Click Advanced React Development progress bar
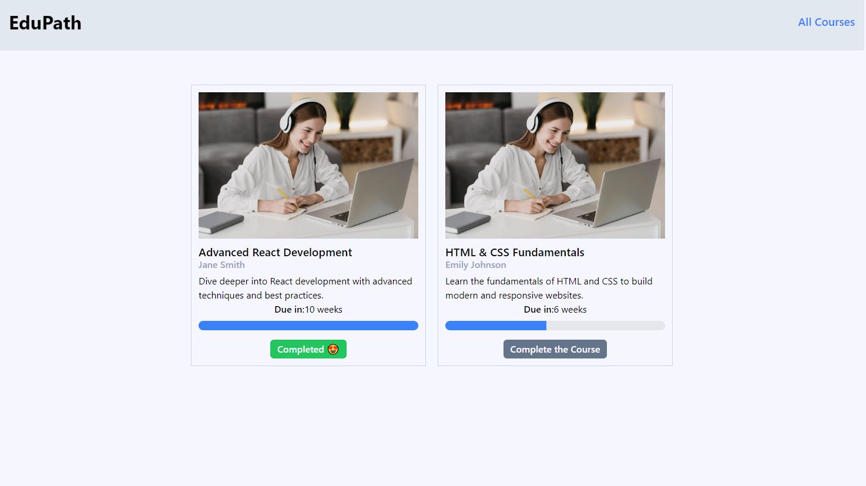 pos(308,326)
